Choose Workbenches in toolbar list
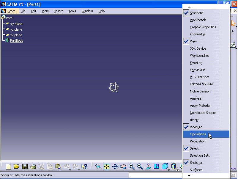 pos(206,56)
